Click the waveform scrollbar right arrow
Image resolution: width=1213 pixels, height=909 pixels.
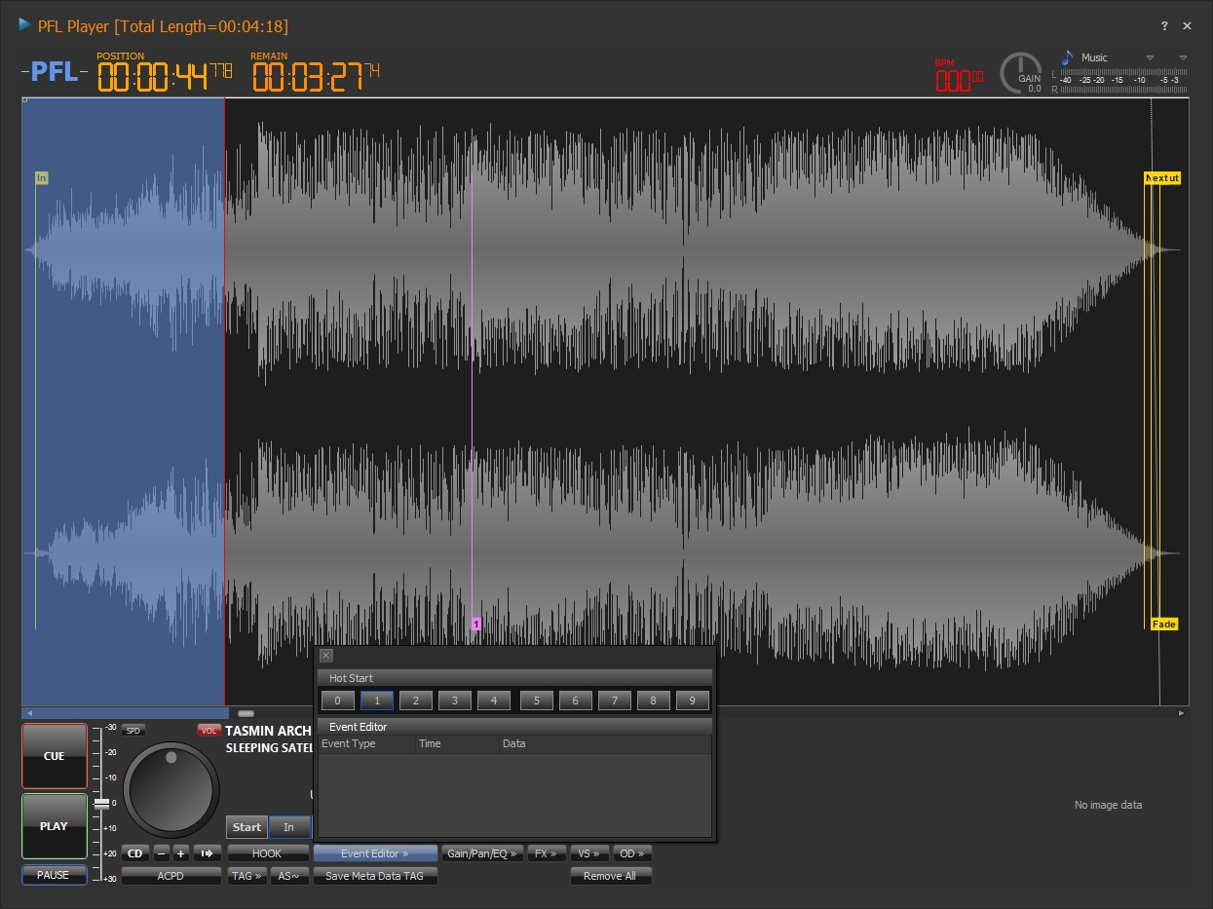(x=1182, y=713)
